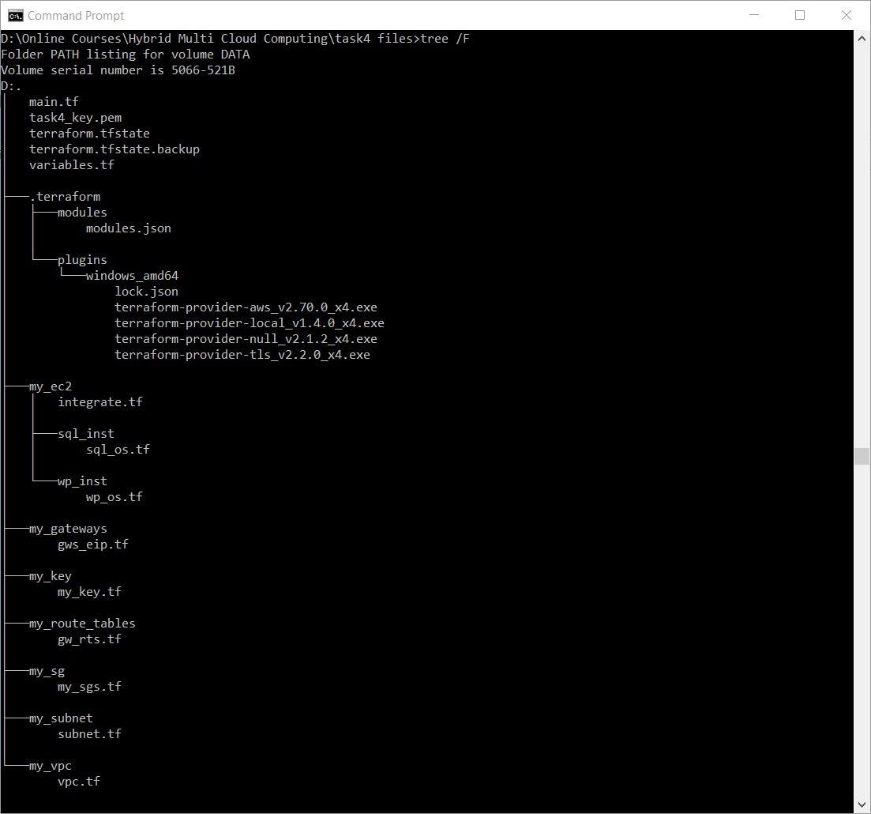871x814 pixels.
Task: Click the wp_os.tf file name
Action: click(x=115, y=497)
